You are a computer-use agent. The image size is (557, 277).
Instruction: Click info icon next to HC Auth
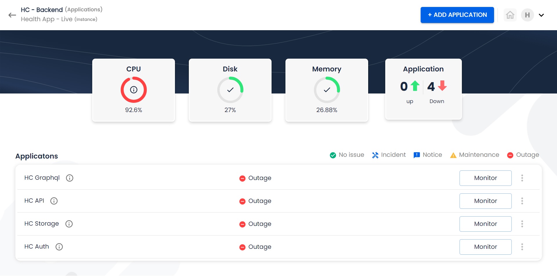pyautogui.click(x=59, y=247)
